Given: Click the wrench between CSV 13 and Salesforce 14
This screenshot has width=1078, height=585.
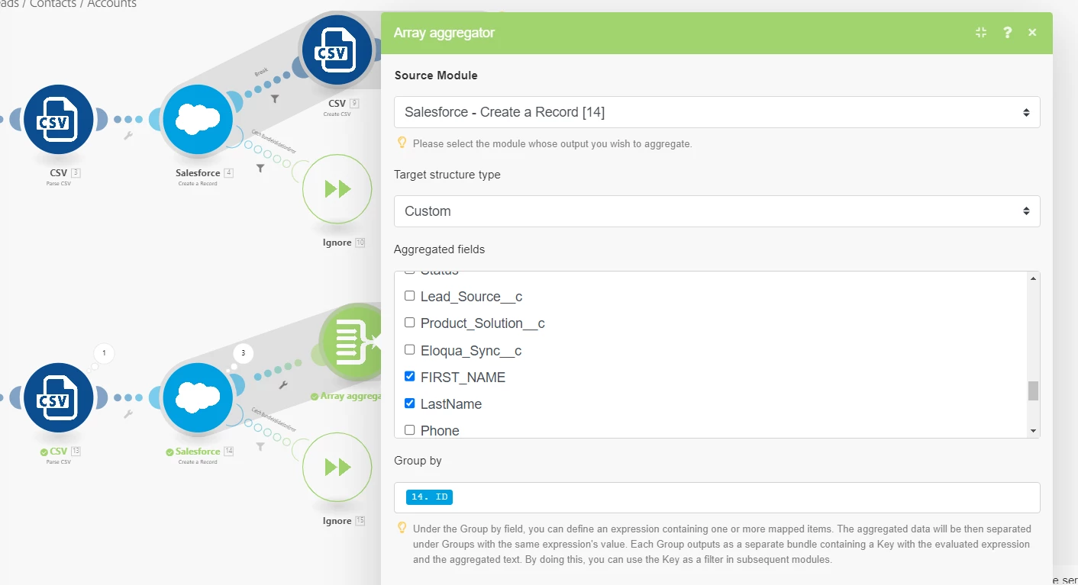Looking at the screenshot, I should 128,414.
